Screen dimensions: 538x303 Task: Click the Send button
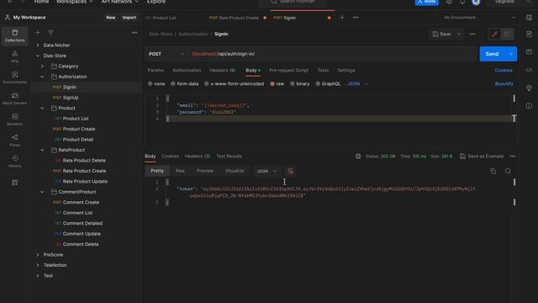(x=492, y=54)
